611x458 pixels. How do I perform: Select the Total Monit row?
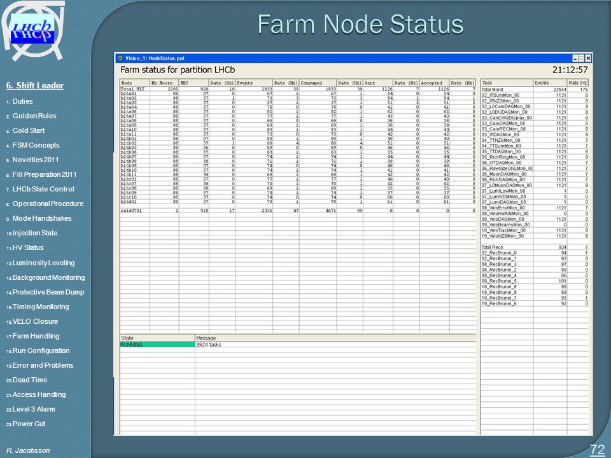[535, 90]
